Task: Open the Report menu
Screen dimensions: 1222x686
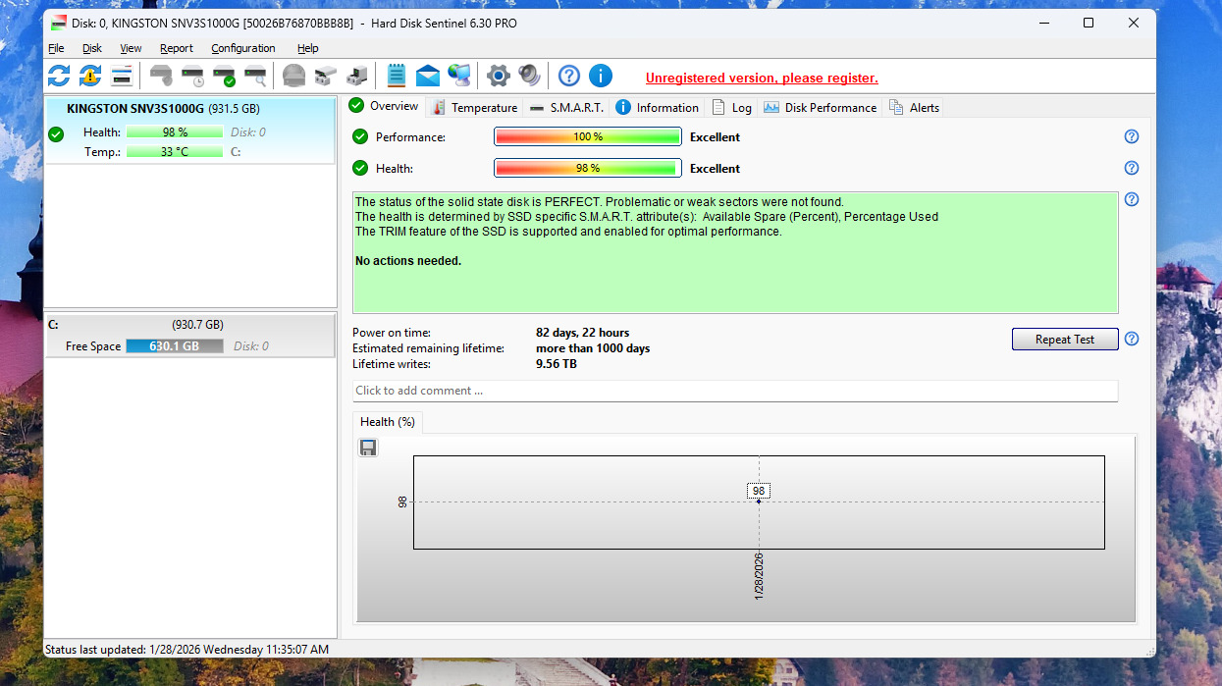Action: tap(177, 48)
